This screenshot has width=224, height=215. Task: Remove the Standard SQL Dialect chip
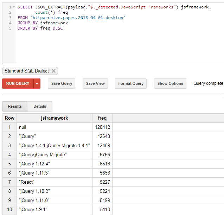(53, 71)
